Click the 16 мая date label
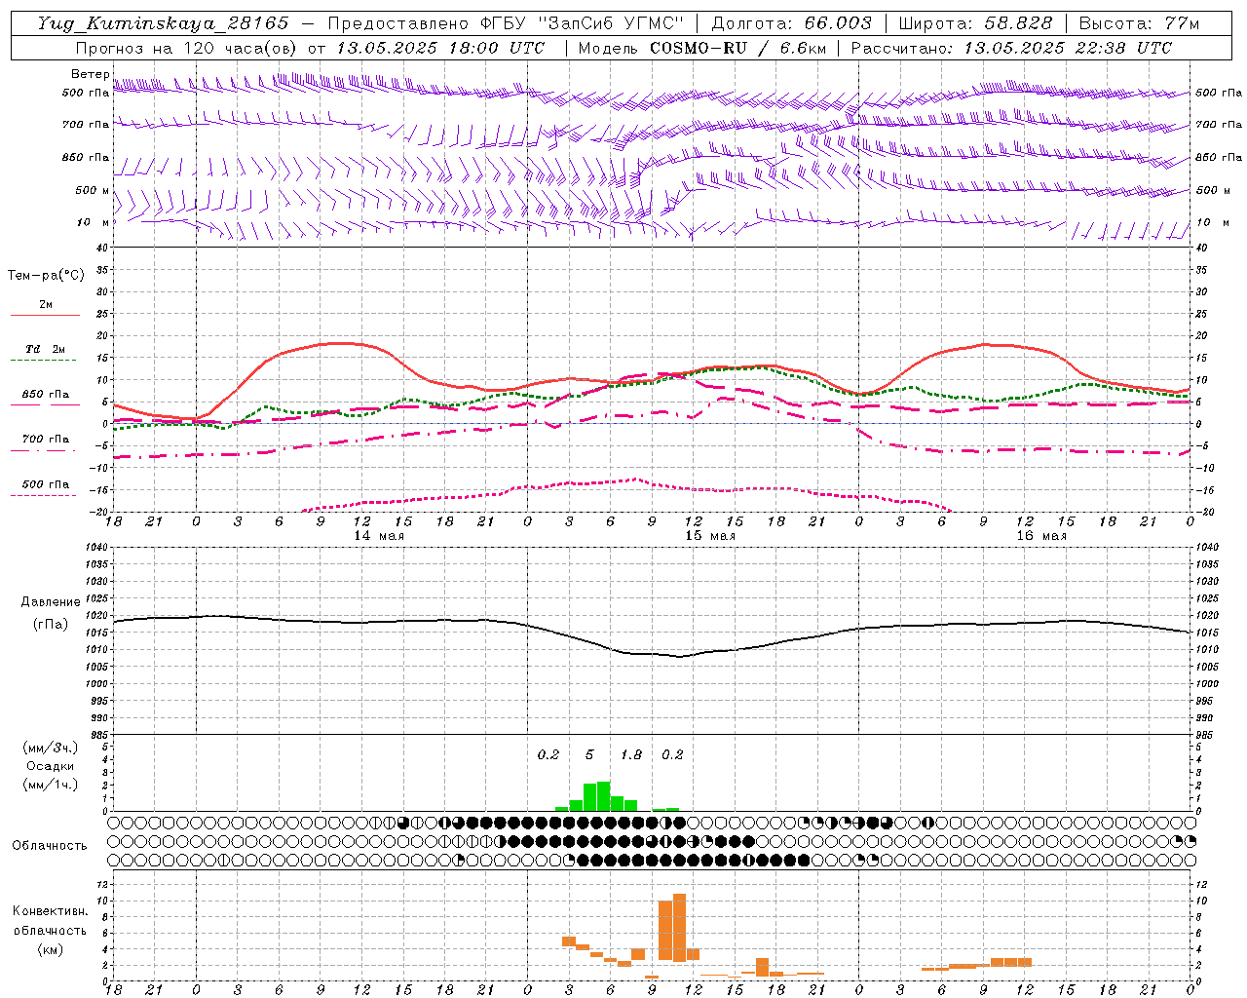This screenshot has height=998, width=1247. 1041,536
